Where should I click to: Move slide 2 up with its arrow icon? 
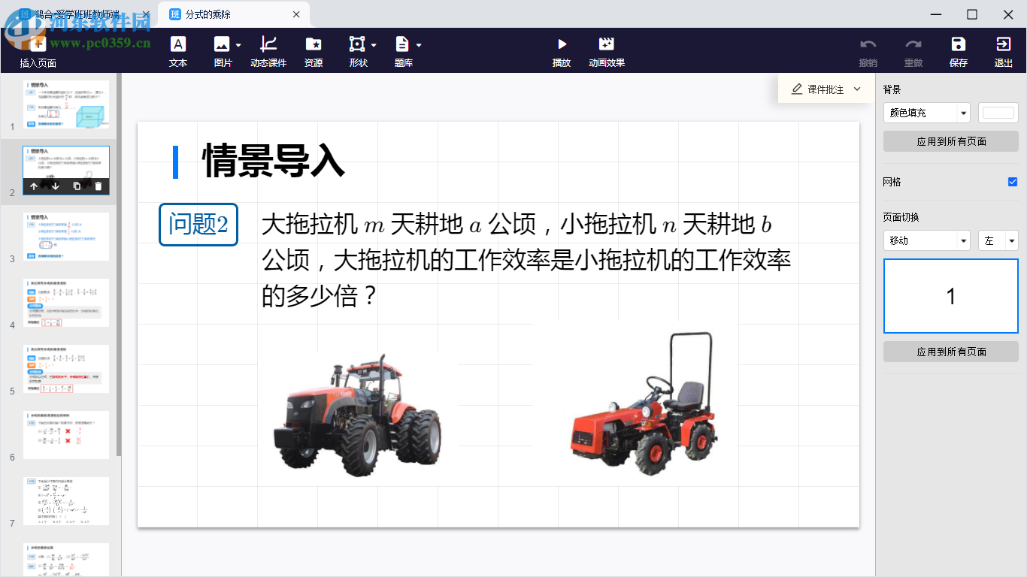[34, 186]
